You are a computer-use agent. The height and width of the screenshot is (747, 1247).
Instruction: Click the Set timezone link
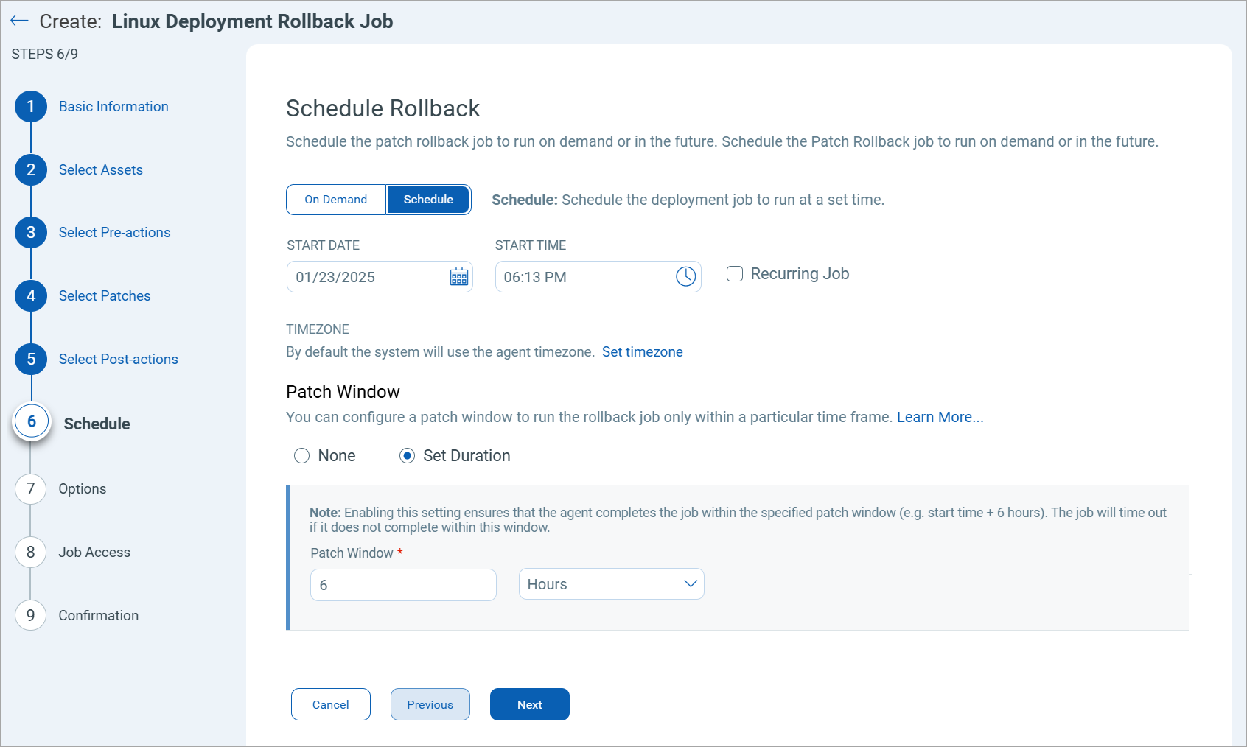coord(642,351)
